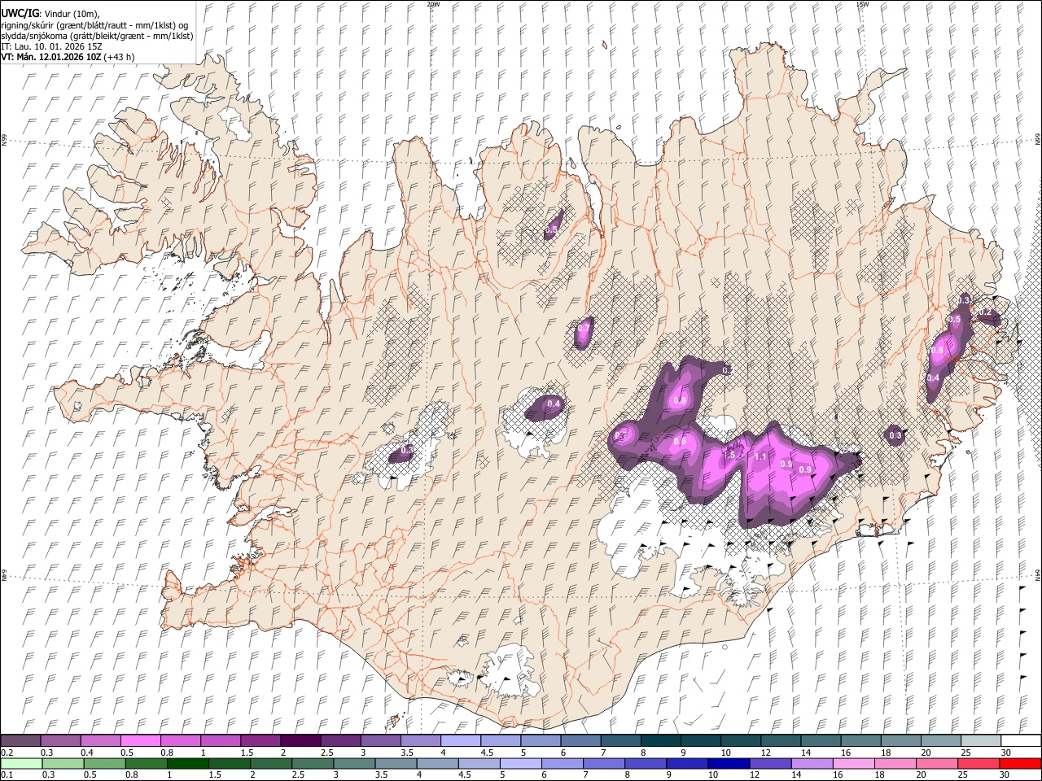Select the deep blue bottom-row swatch starting at 10
This screenshot has height=781, width=1042.
[729, 763]
